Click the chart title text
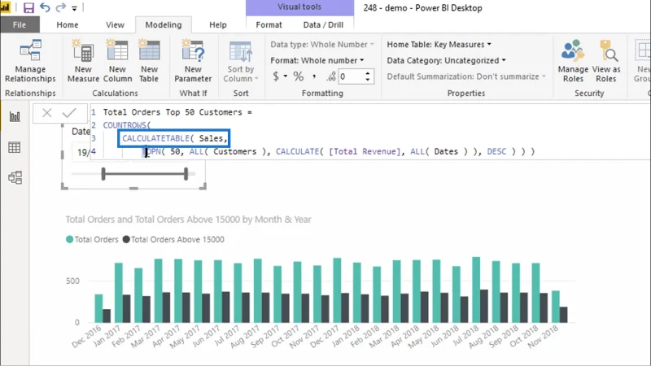Screen dimensions: 651x366 (188, 220)
